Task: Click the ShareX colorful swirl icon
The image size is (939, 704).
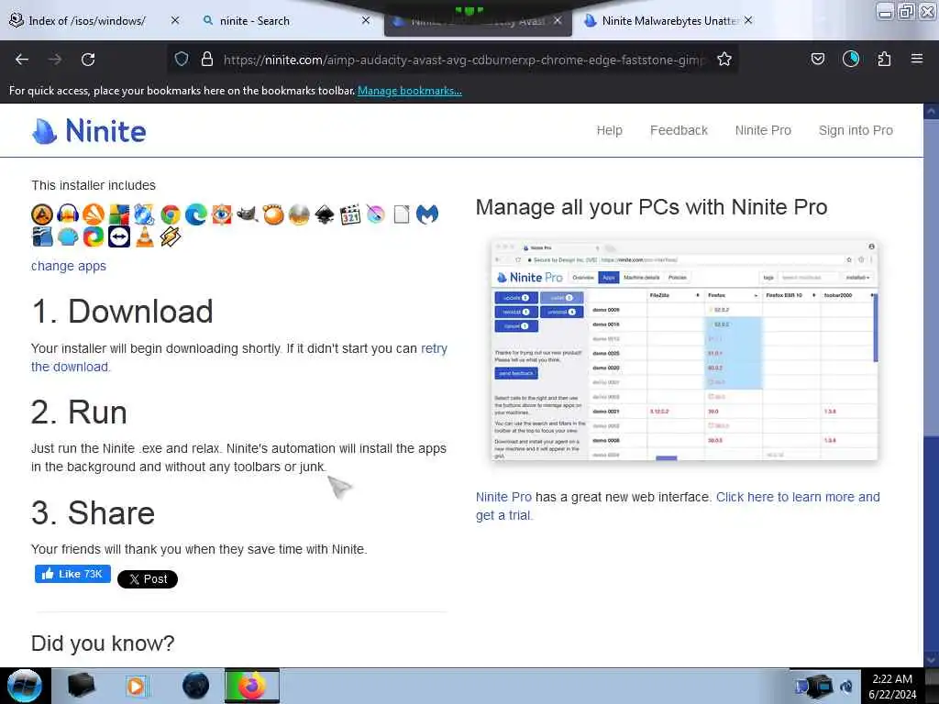Action: [94, 237]
